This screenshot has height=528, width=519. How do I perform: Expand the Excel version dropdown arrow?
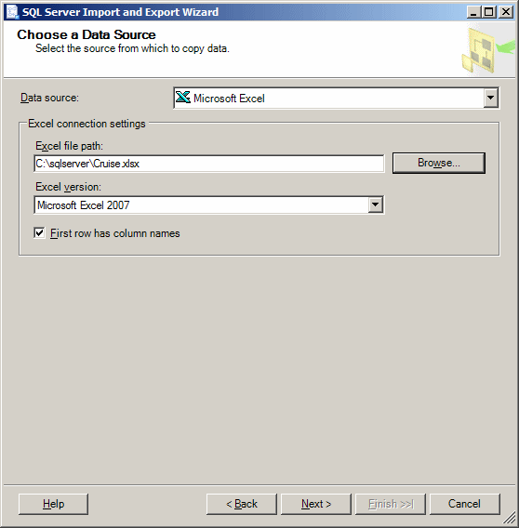tap(376, 205)
